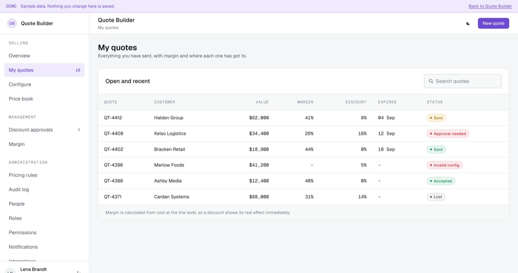The image size is (518, 273).
Task: Click the 18 Sep expiry date
Action: [386, 149]
